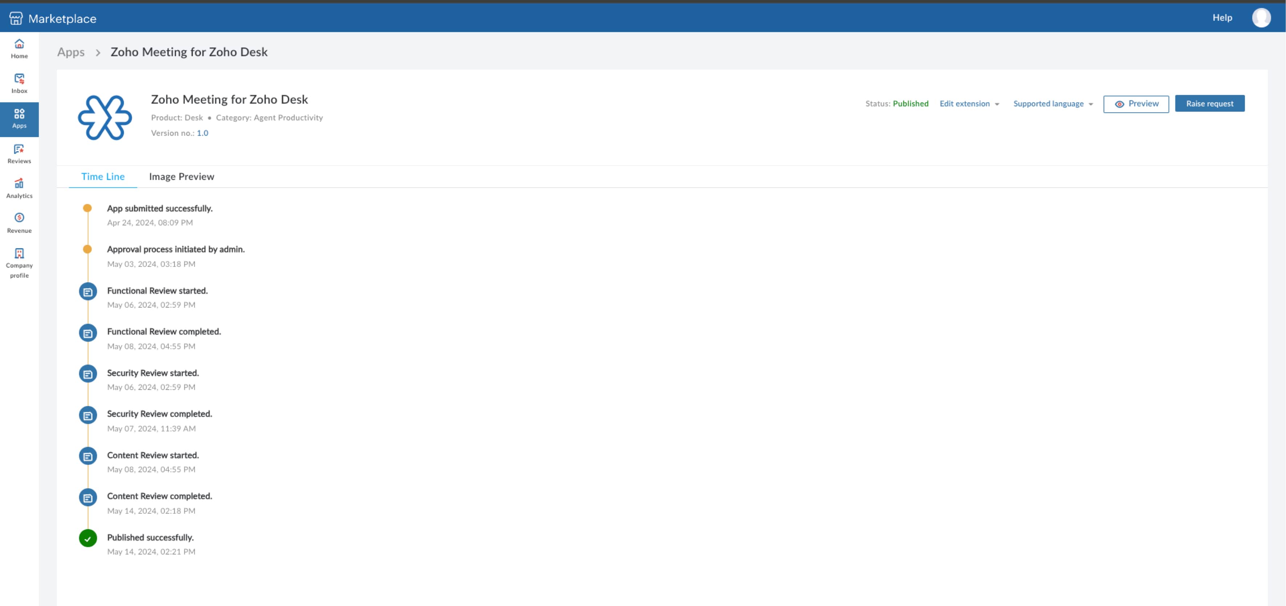Image resolution: width=1286 pixels, height=606 pixels.
Task: Click the Raise request button
Action: [x=1210, y=104]
